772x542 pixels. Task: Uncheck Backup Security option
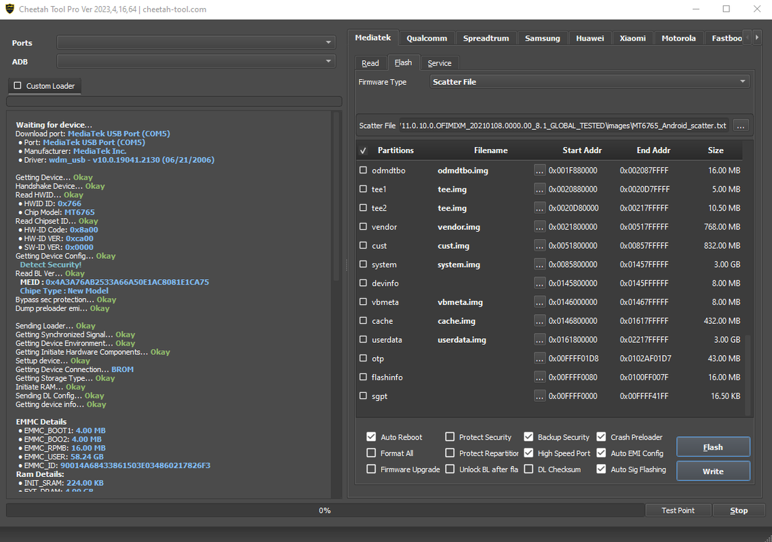[528, 437]
